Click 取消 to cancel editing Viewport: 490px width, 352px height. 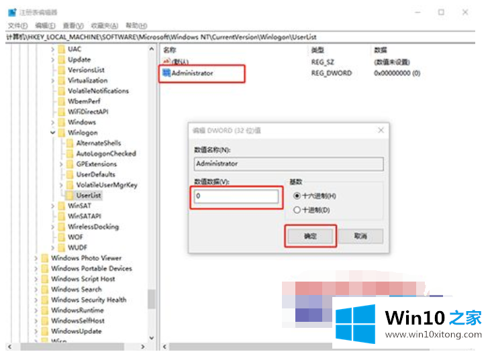click(x=360, y=236)
